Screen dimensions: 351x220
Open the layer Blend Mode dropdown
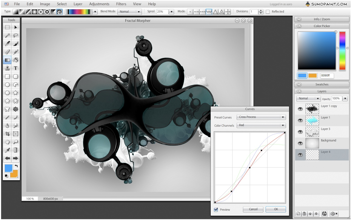(308, 98)
